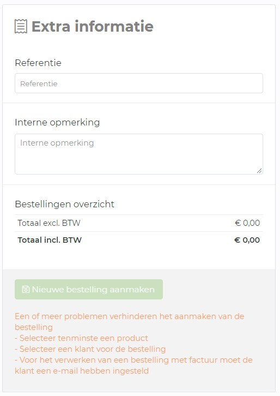The height and width of the screenshot is (396, 280).
Task: Click the Interne opmerking label
Action: pyautogui.click(x=57, y=123)
